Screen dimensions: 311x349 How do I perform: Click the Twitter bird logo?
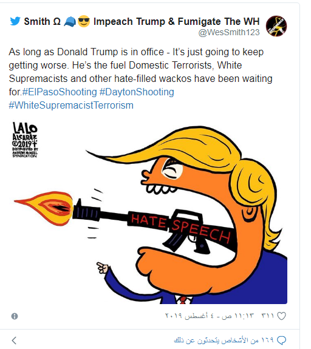[15, 21]
